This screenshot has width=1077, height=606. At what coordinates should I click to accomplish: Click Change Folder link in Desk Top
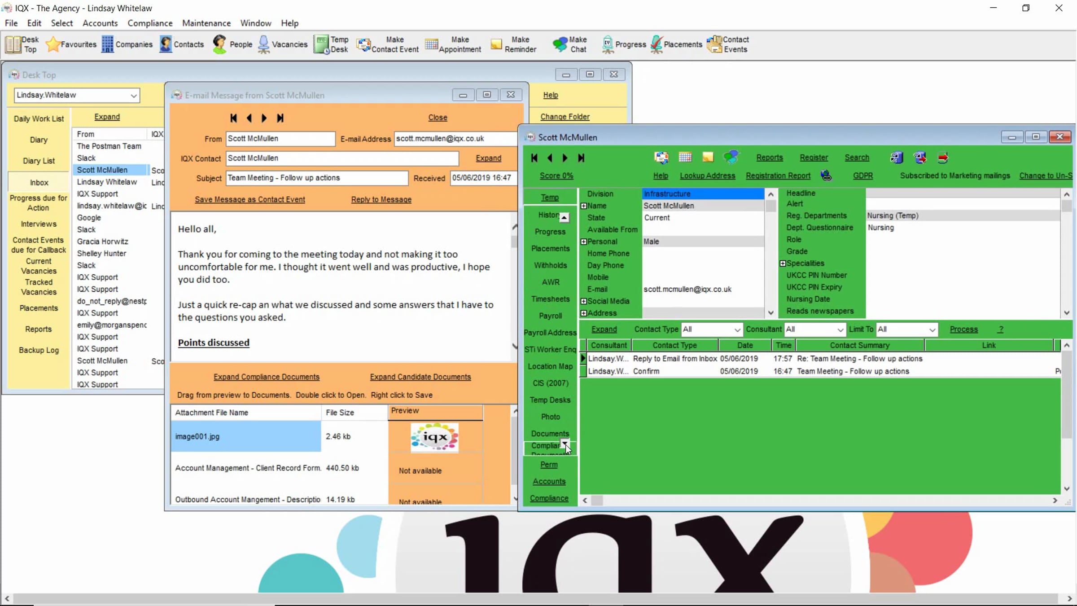[565, 117]
